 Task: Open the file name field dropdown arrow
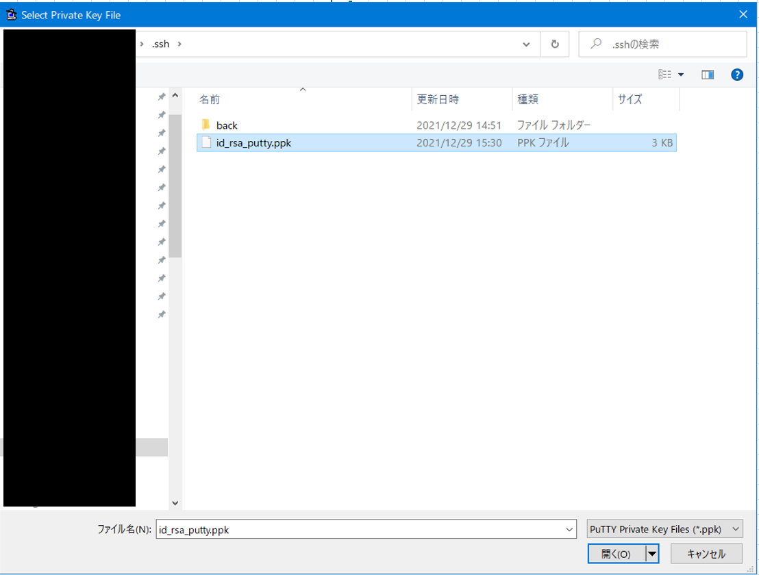coord(569,528)
